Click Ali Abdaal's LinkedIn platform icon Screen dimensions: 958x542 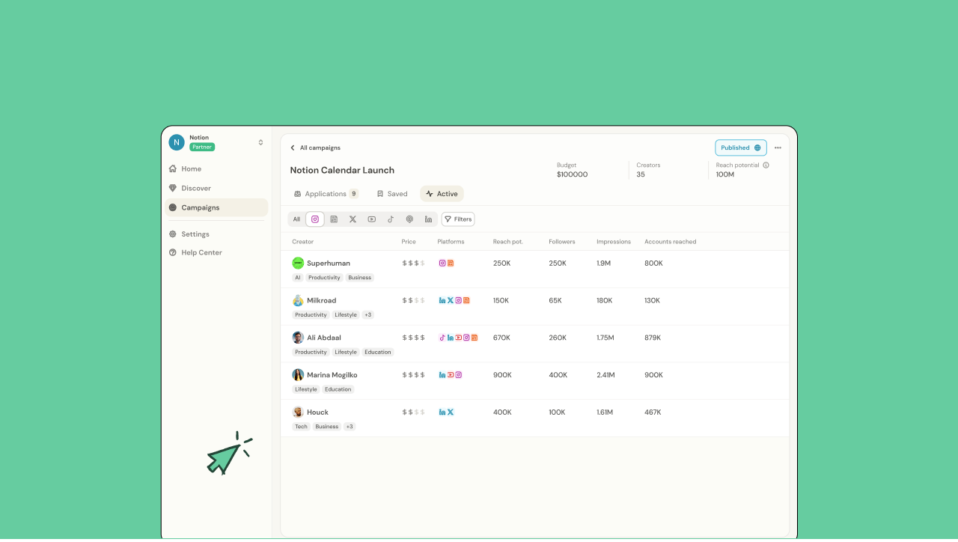[451, 338]
